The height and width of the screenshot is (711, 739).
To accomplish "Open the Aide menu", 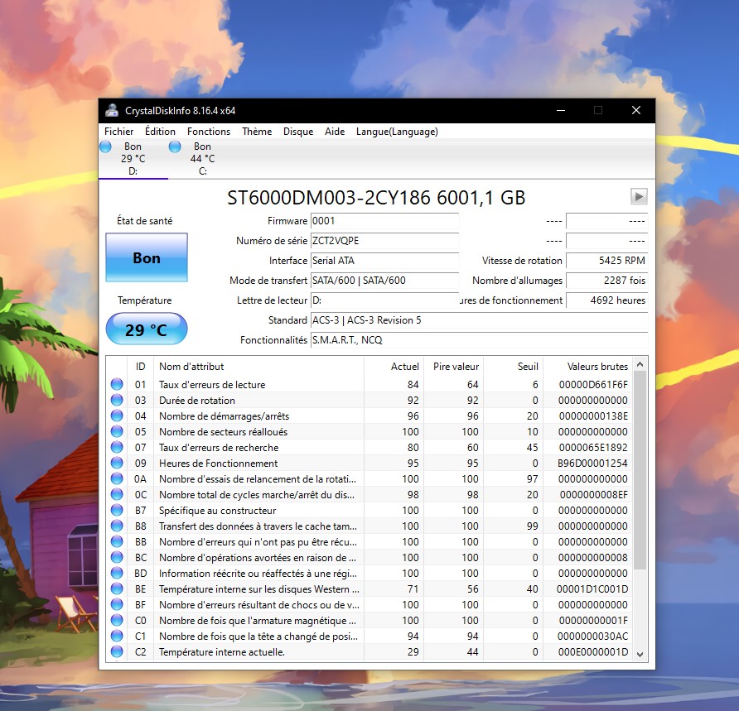I will coord(335,132).
